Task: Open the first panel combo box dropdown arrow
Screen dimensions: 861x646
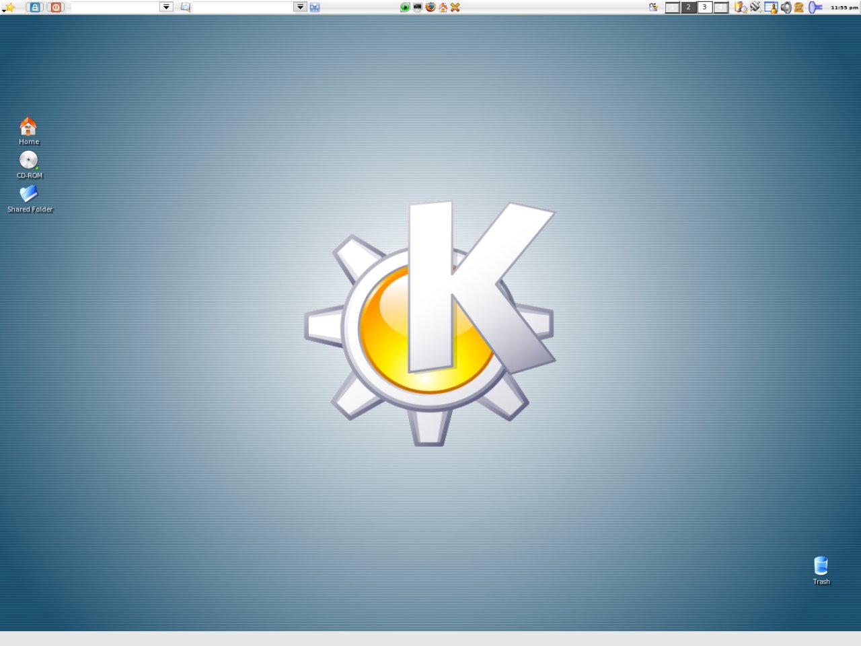Action: point(166,7)
